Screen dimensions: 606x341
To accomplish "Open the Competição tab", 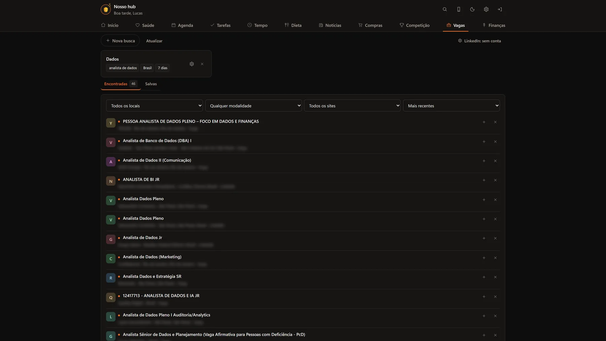I will point(414,25).
